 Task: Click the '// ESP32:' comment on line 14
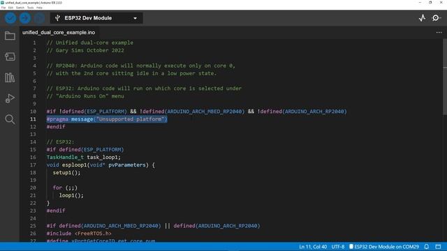(x=61, y=142)
